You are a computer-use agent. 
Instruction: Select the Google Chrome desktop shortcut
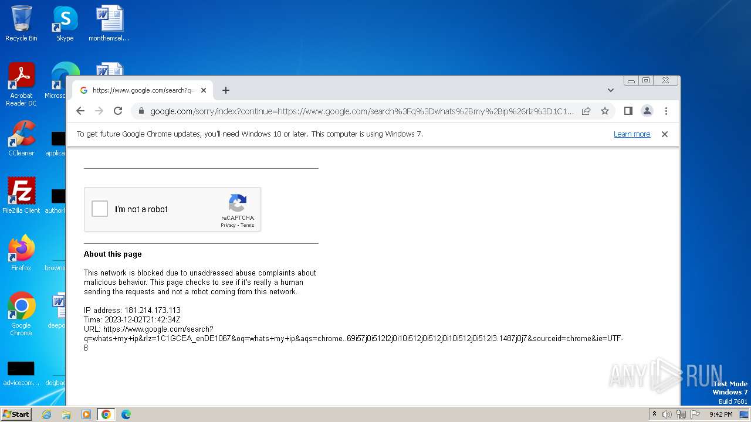coord(21,314)
